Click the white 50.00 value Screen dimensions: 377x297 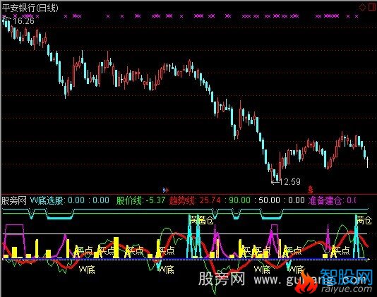click(x=269, y=200)
